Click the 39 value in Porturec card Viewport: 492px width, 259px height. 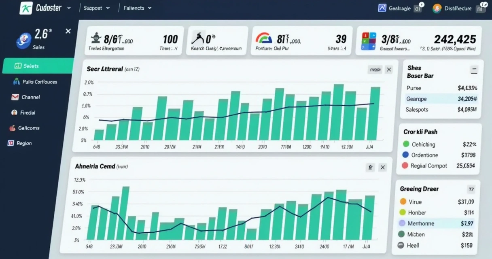pos(341,39)
